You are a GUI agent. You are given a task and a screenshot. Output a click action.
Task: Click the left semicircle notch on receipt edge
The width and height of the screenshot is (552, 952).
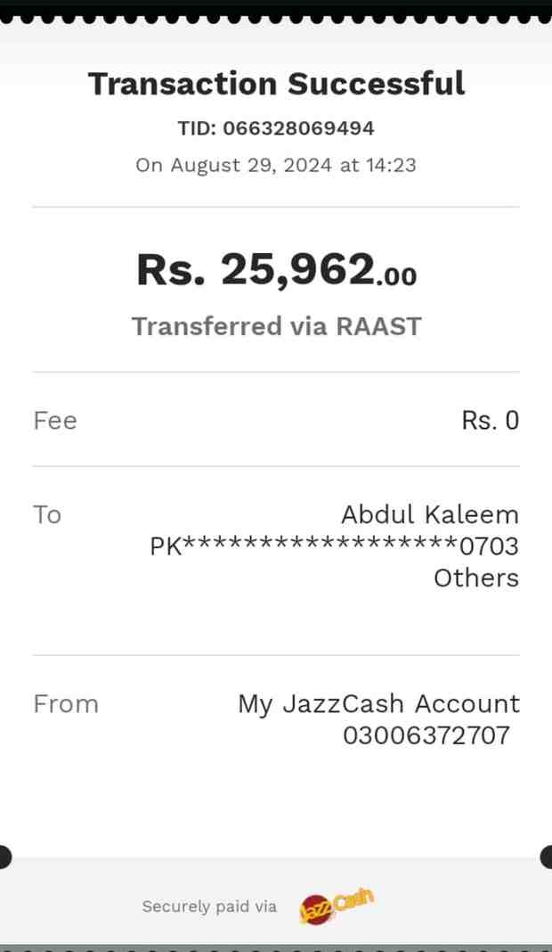(x=4, y=857)
